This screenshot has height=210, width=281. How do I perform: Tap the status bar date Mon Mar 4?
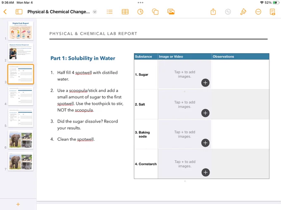click(24, 2)
